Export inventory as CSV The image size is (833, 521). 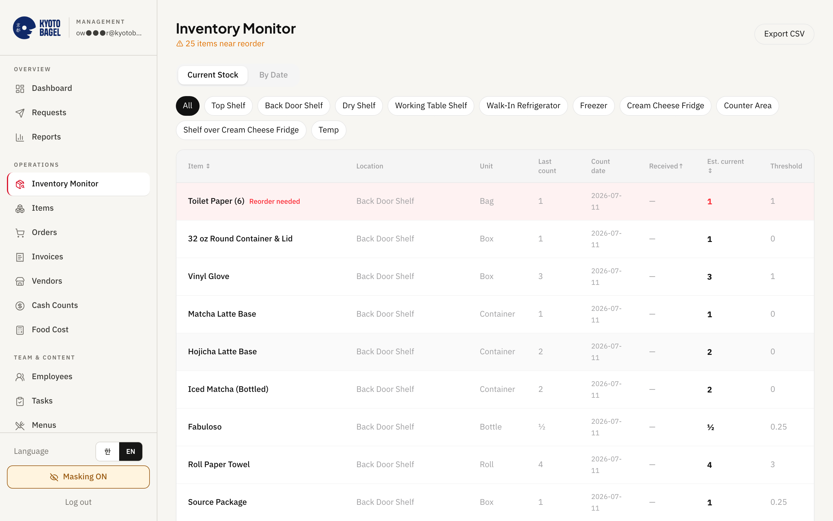[784, 34]
